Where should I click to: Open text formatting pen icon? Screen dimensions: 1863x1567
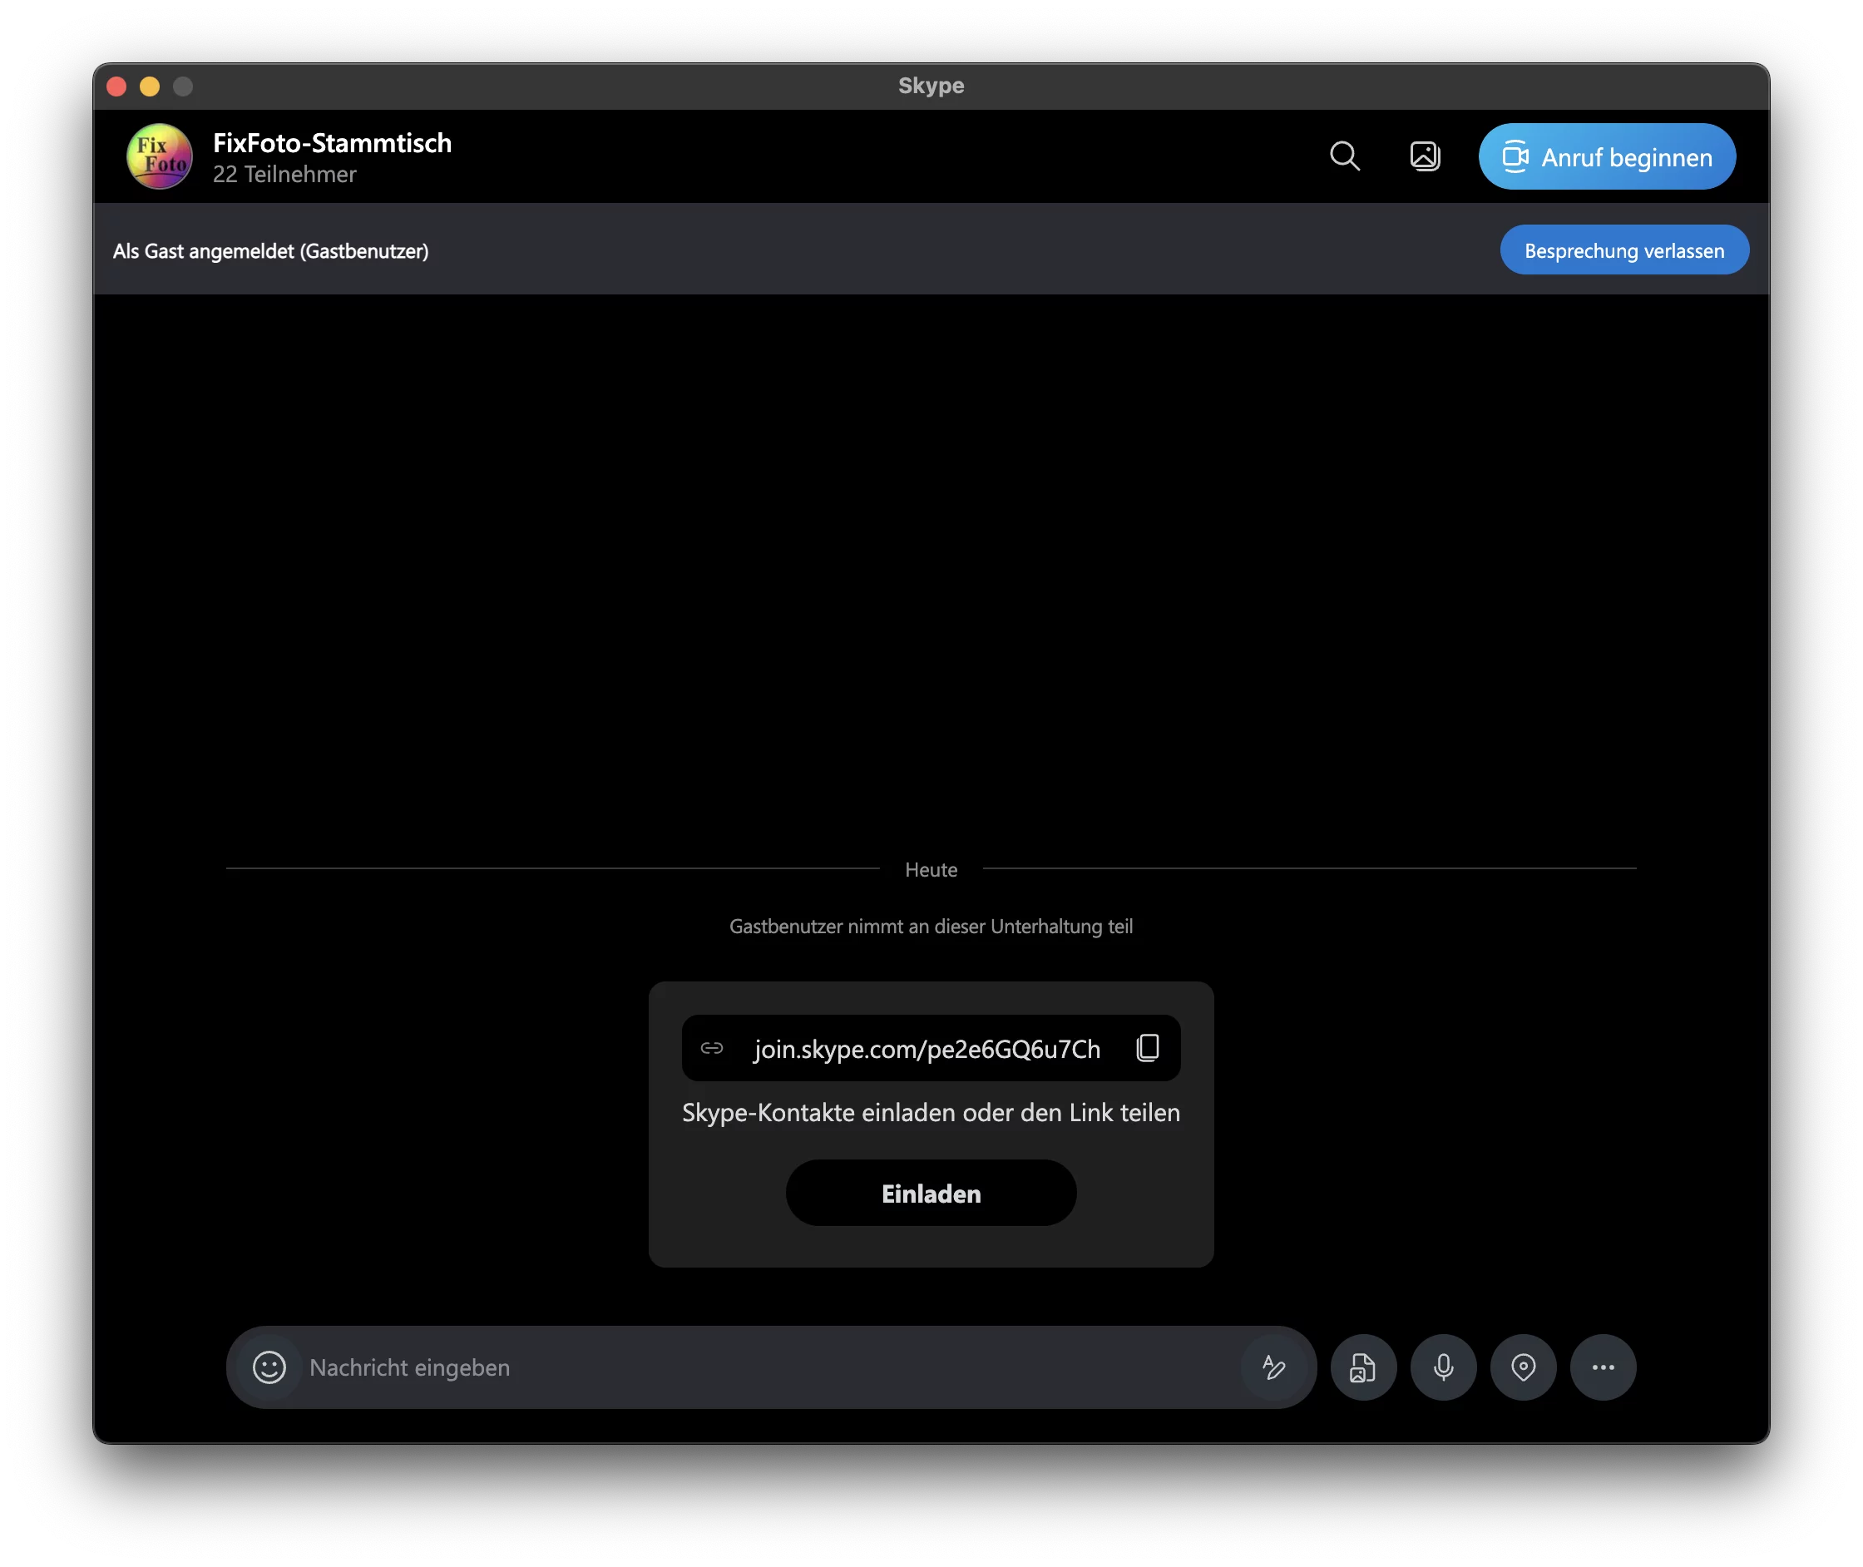(1273, 1367)
